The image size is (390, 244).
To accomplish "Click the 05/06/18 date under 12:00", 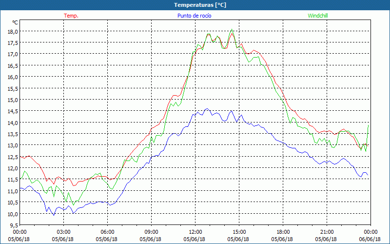I will 194,239.
